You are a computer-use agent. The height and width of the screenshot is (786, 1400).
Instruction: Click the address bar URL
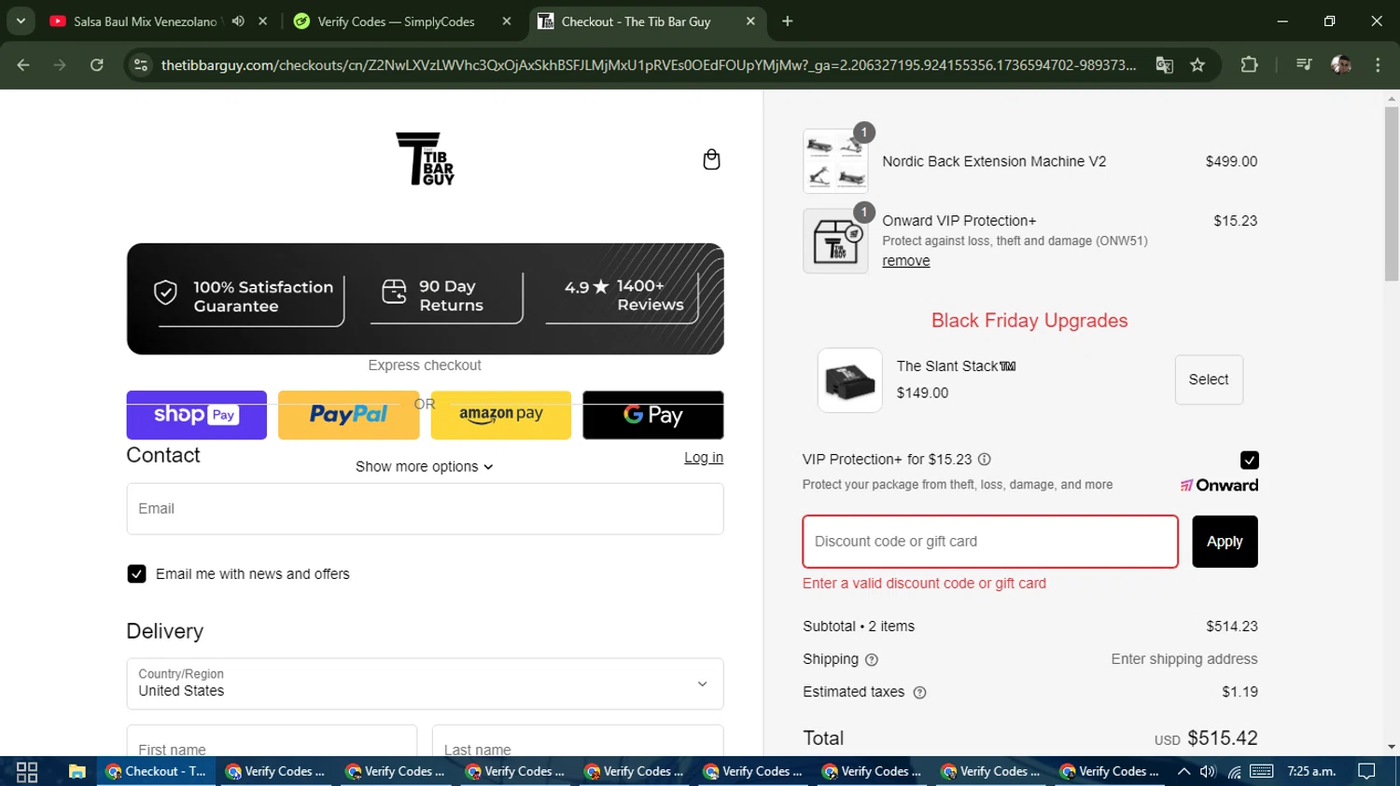pos(649,65)
